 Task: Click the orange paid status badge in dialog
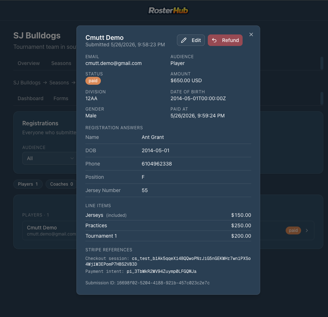93,81
